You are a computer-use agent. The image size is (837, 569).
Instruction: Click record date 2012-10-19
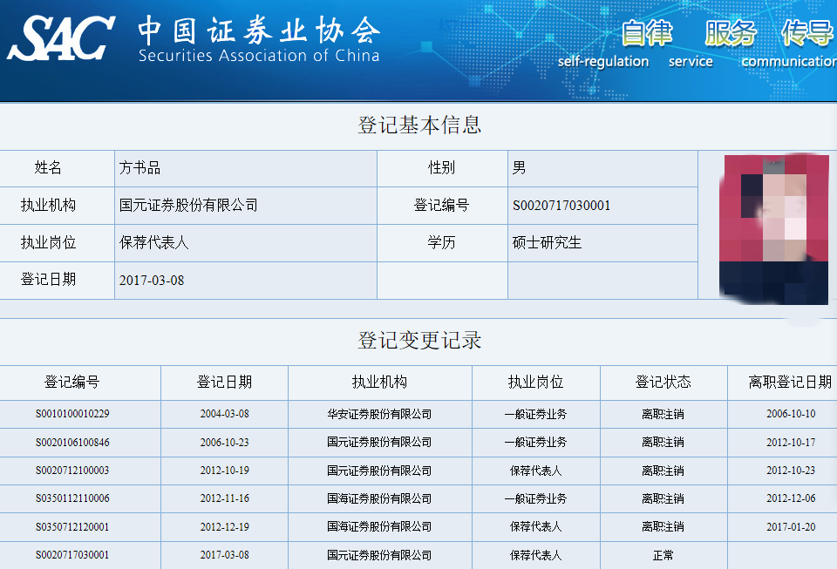[x=225, y=471]
